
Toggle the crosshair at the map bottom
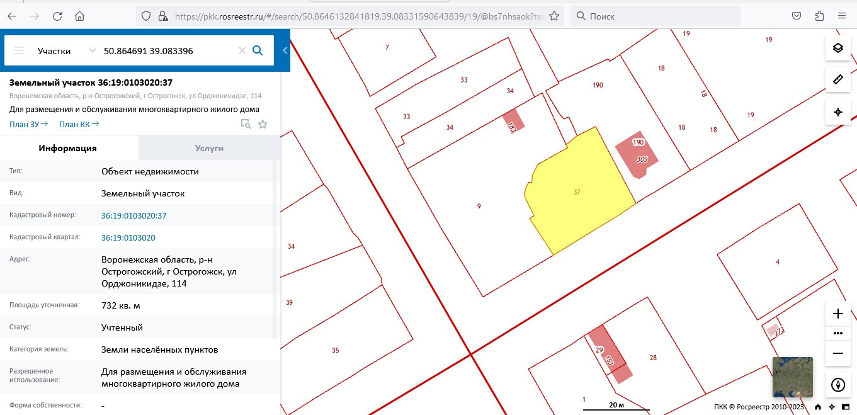click(x=832, y=407)
